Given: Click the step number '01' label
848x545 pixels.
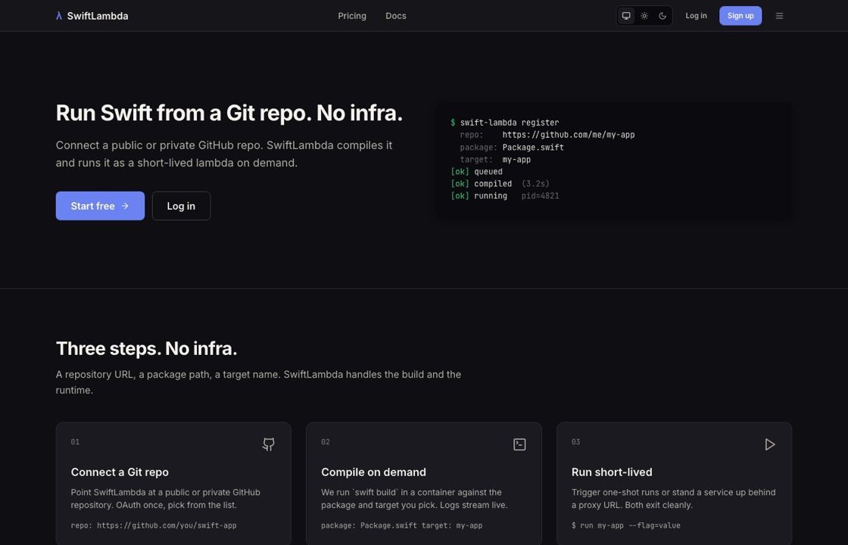Looking at the screenshot, I should 75,442.
